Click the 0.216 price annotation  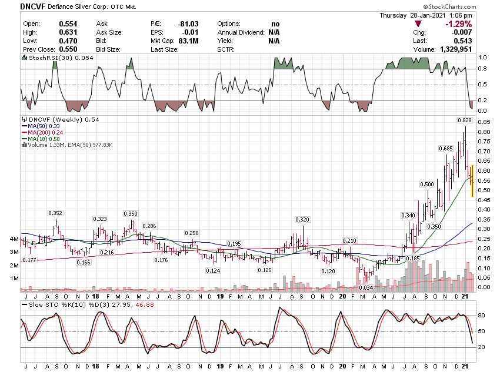click(x=107, y=253)
